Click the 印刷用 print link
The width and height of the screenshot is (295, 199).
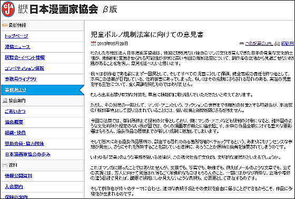(x=287, y=44)
